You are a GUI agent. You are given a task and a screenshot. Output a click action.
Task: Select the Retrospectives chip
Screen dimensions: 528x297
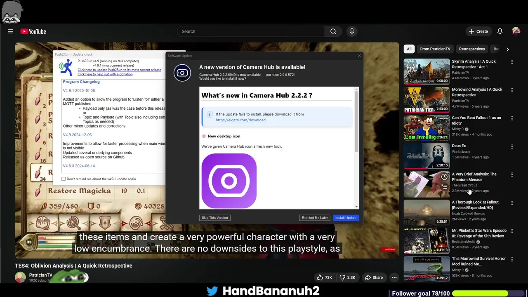pos(472,49)
